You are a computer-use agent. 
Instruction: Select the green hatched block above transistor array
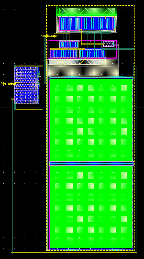[x=87, y=11]
